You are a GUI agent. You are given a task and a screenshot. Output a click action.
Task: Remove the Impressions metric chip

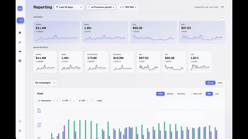57,101
